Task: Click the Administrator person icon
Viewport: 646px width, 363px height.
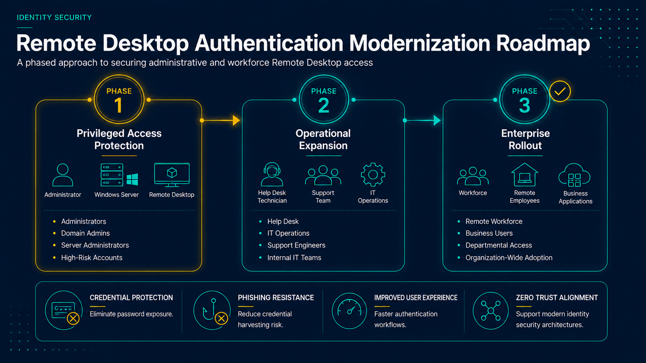Action: [x=63, y=175]
